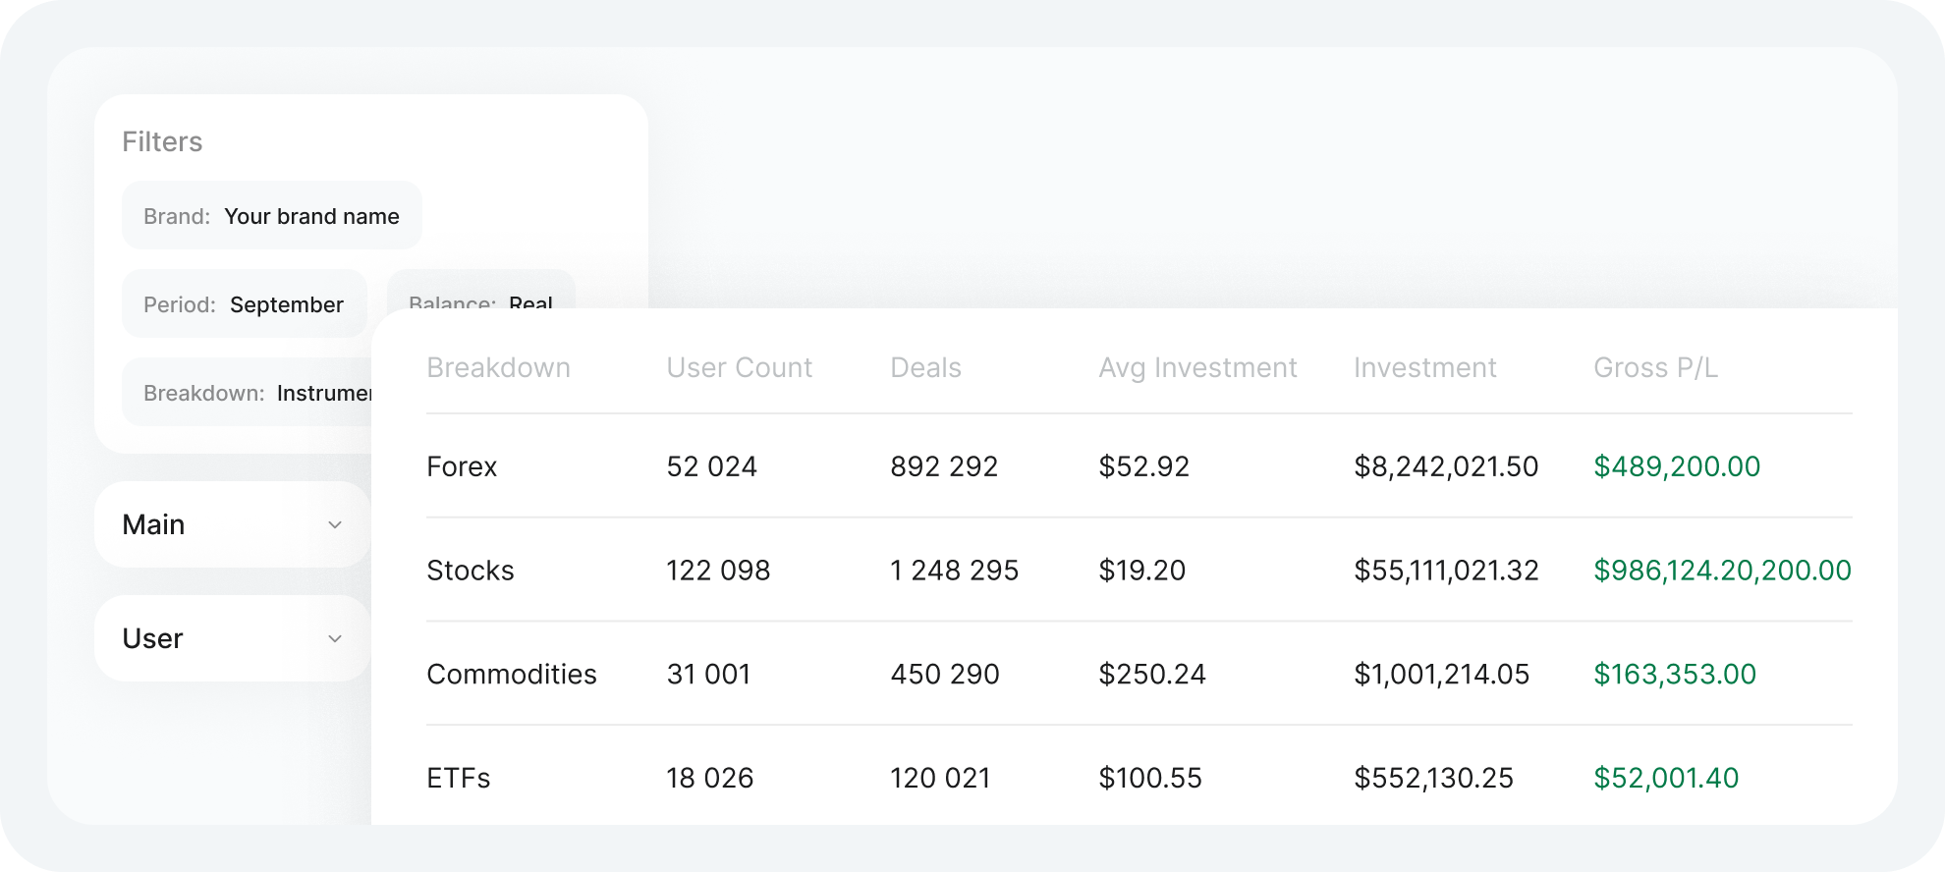The width and height of the screenshot is (1945, 872).
Task: Sort by Gross P/L column header
Action: click(x=1655, y=367)
